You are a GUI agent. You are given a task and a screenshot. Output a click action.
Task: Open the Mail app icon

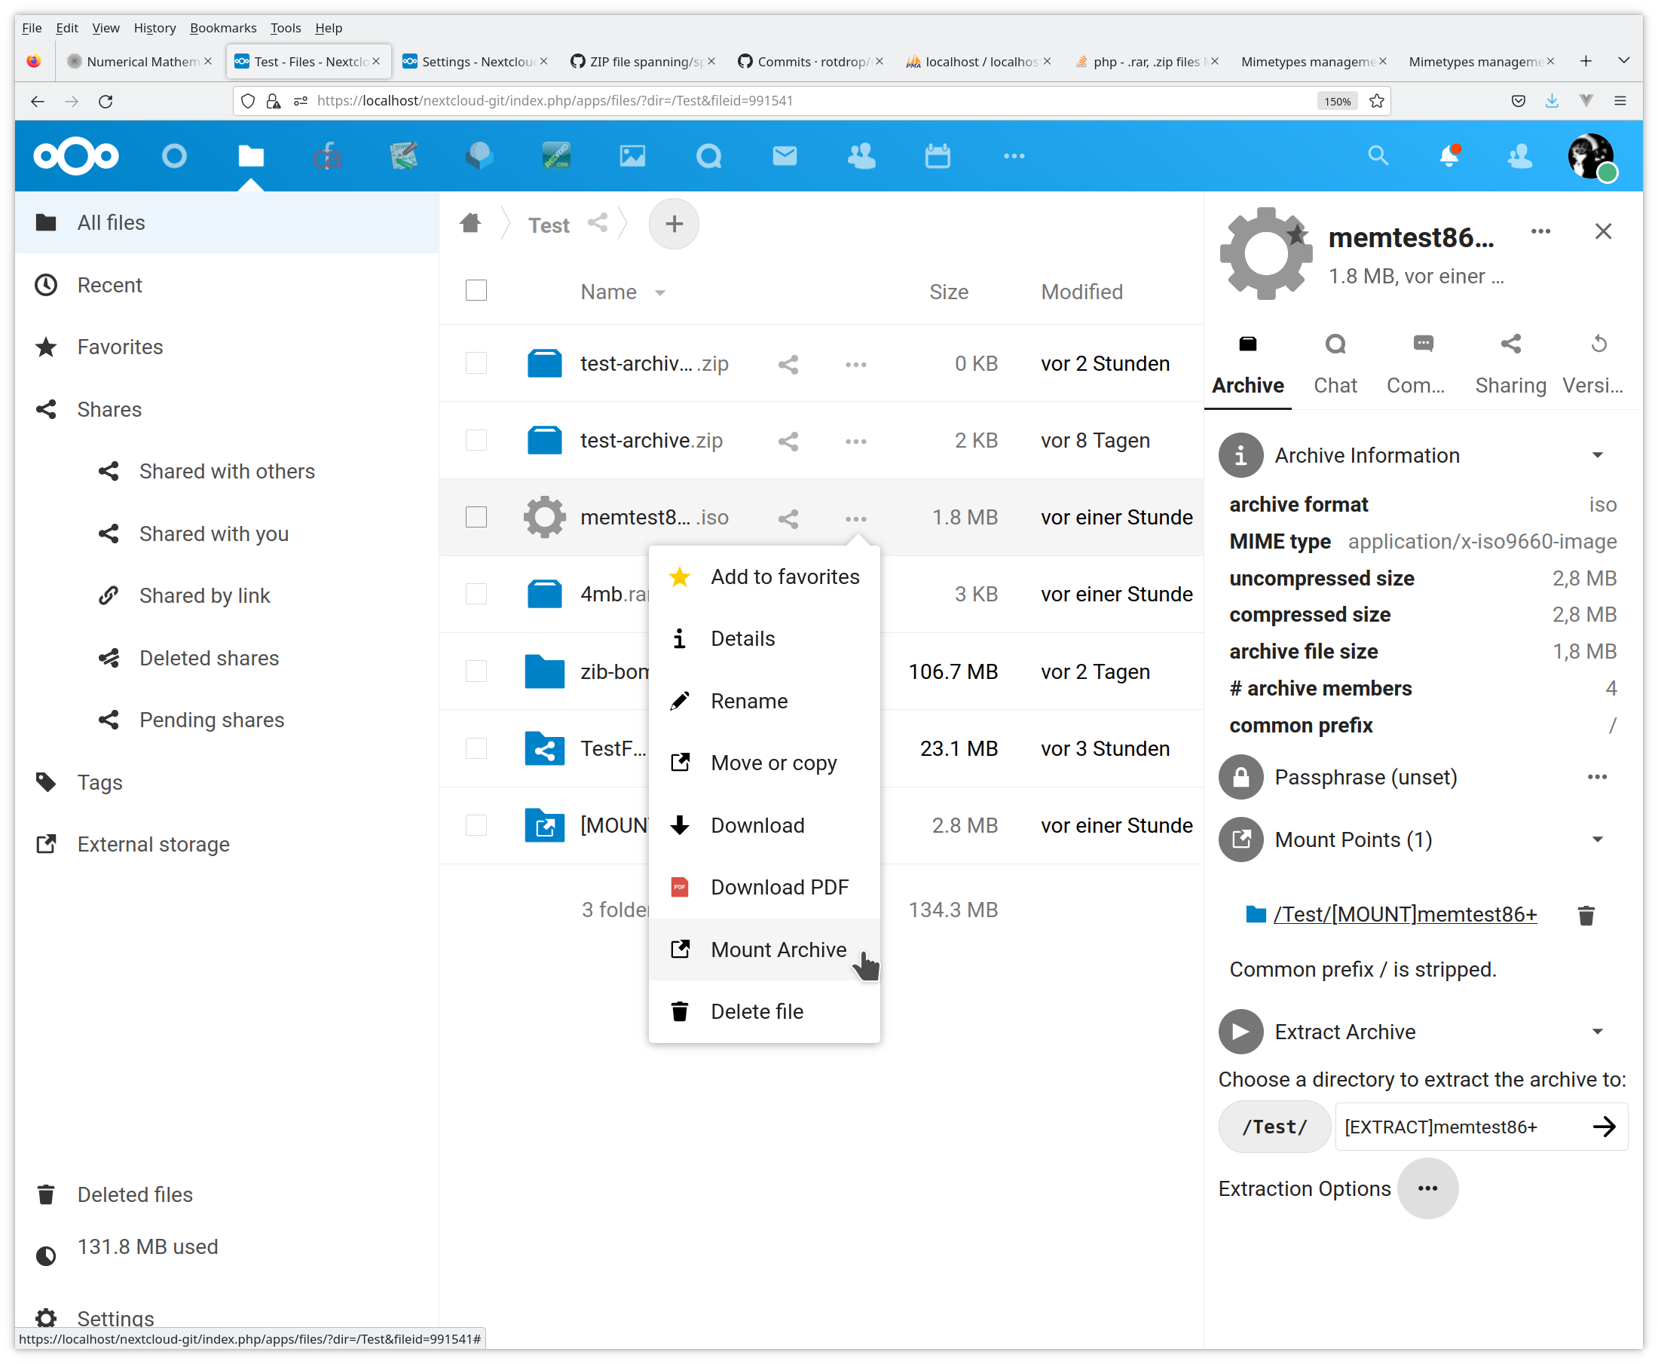pyautogui.click(x=785, y=155)
